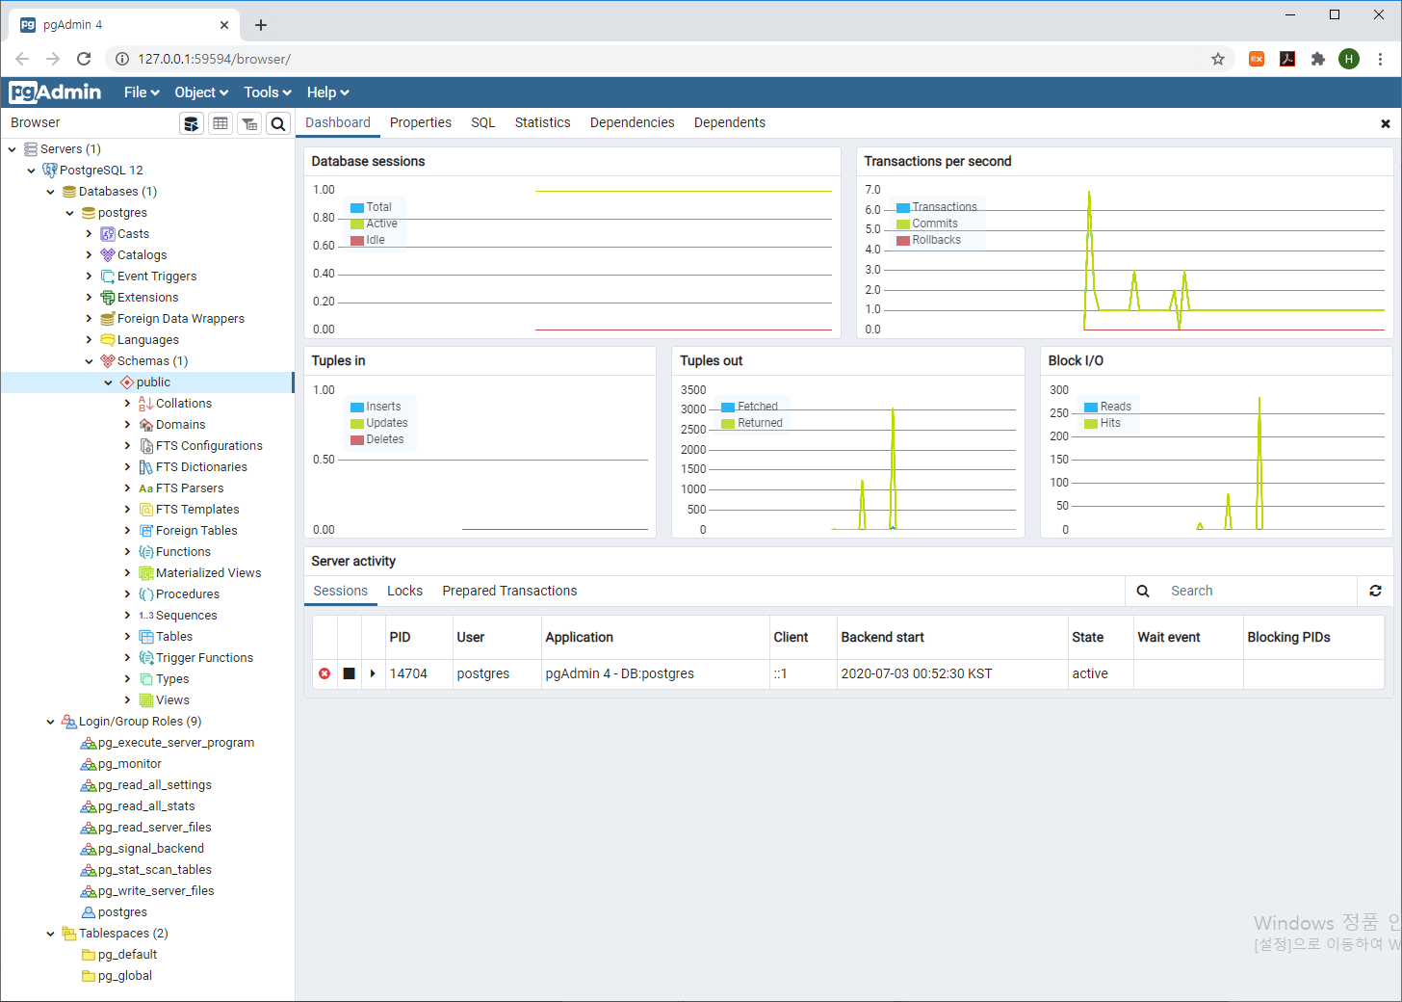Collapse the Schemas node
This screenshot has width=1402, height=1002.
(89, 361)
